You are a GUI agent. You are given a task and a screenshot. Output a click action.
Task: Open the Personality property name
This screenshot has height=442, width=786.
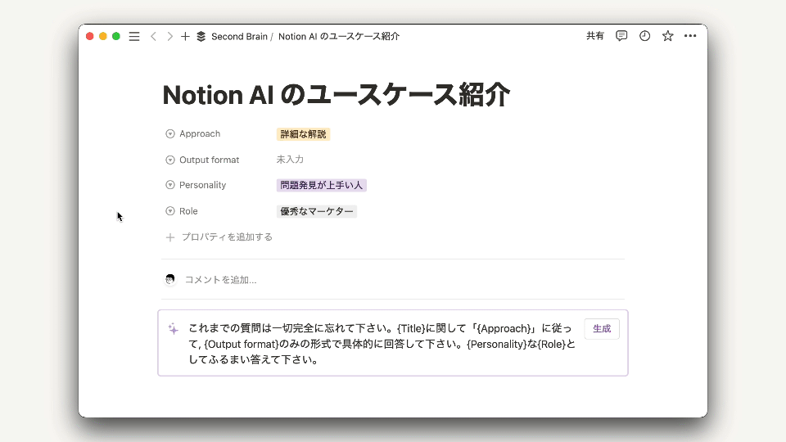pyautogui.click(x=202, y=185)
